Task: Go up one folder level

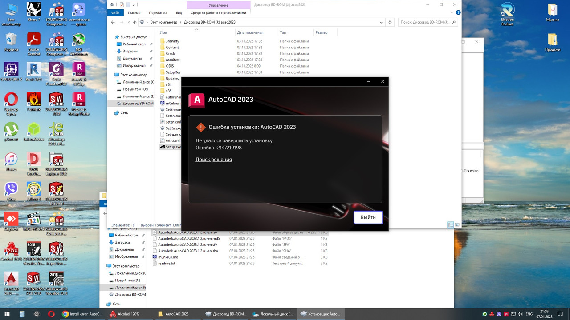Action: tap(134, 22)
